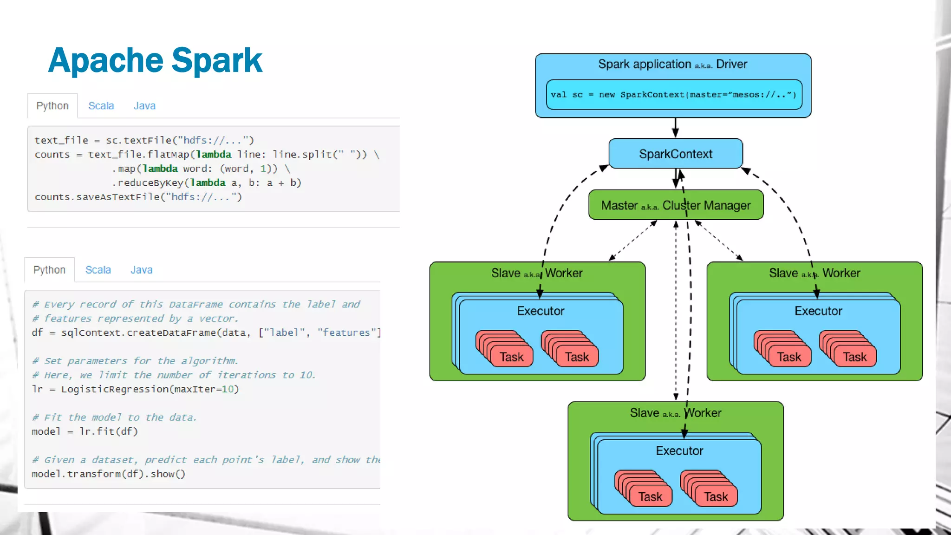Click the df = sqlContext.createDataFrame line
The width and height of the screenshot is (951, 535).
click(206, 333)
